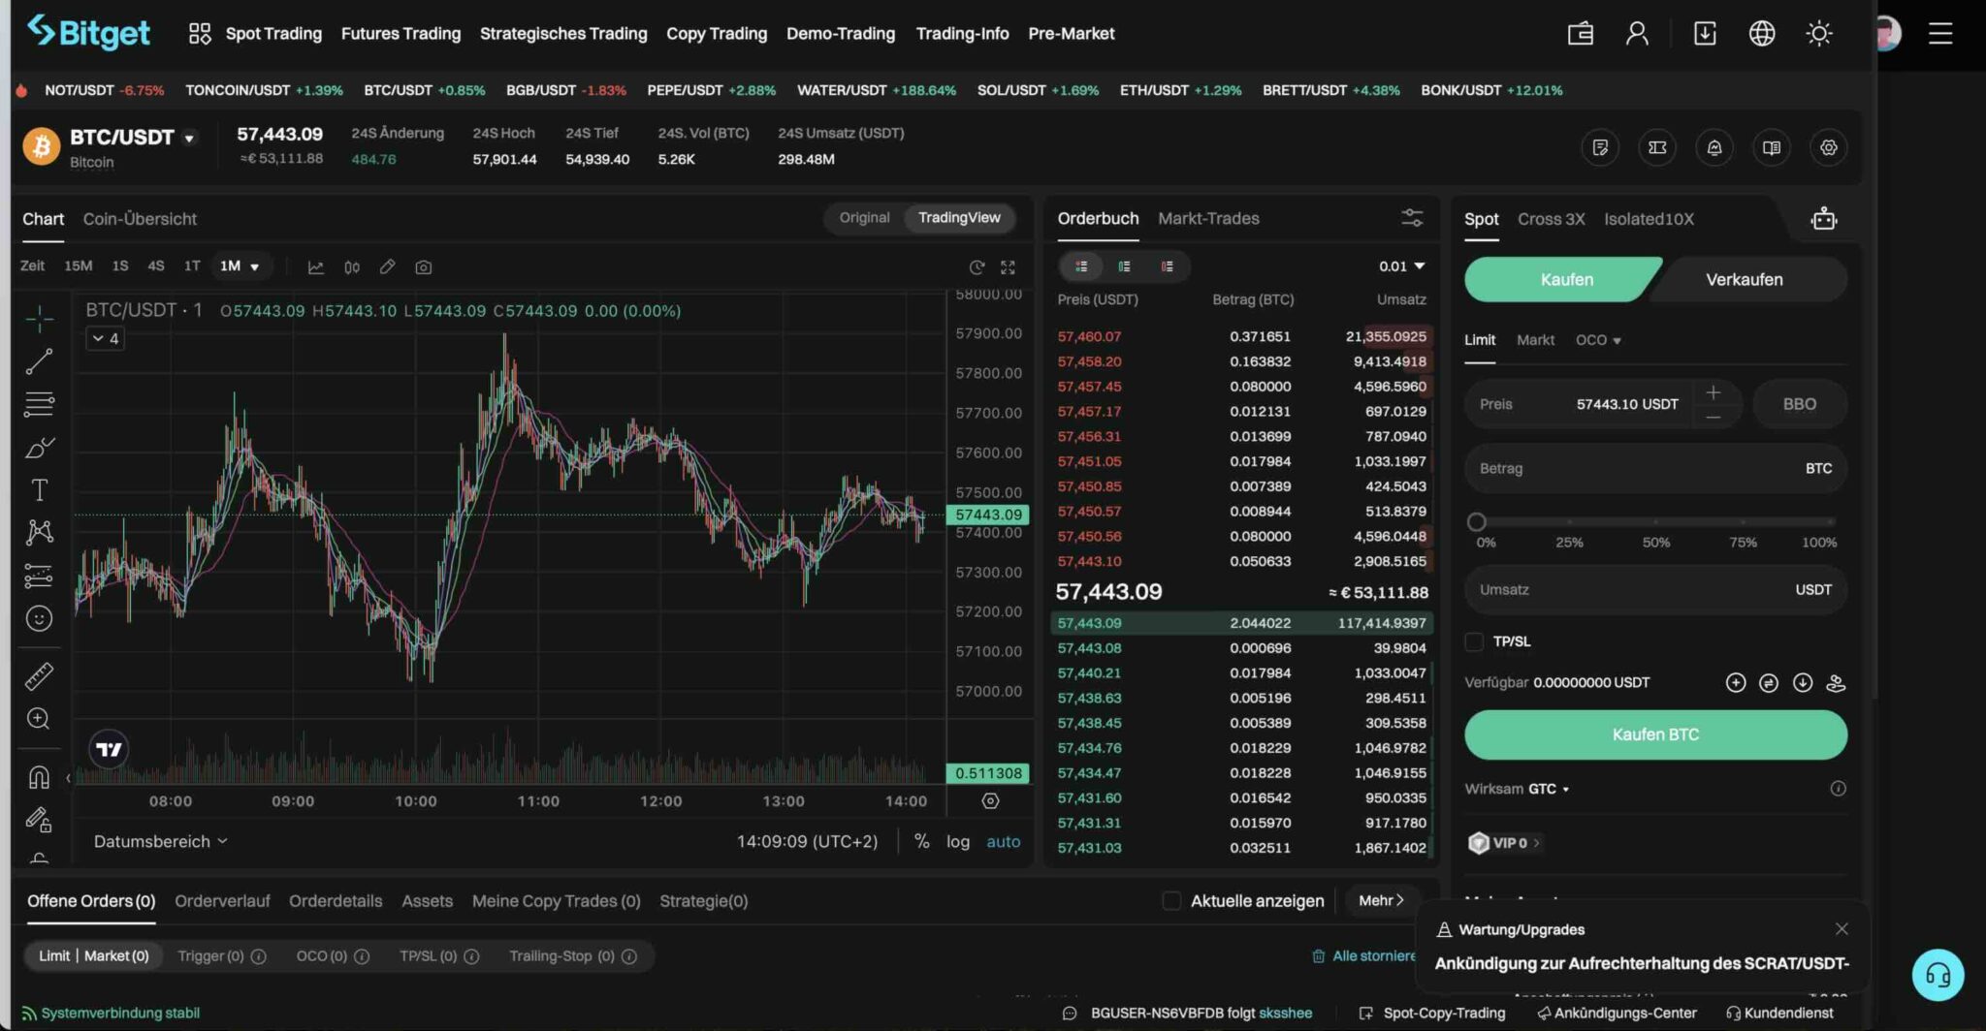Set the amount slider to 50%
The width and height of the screenshot is (1986, 1031).
[1653, 520]
